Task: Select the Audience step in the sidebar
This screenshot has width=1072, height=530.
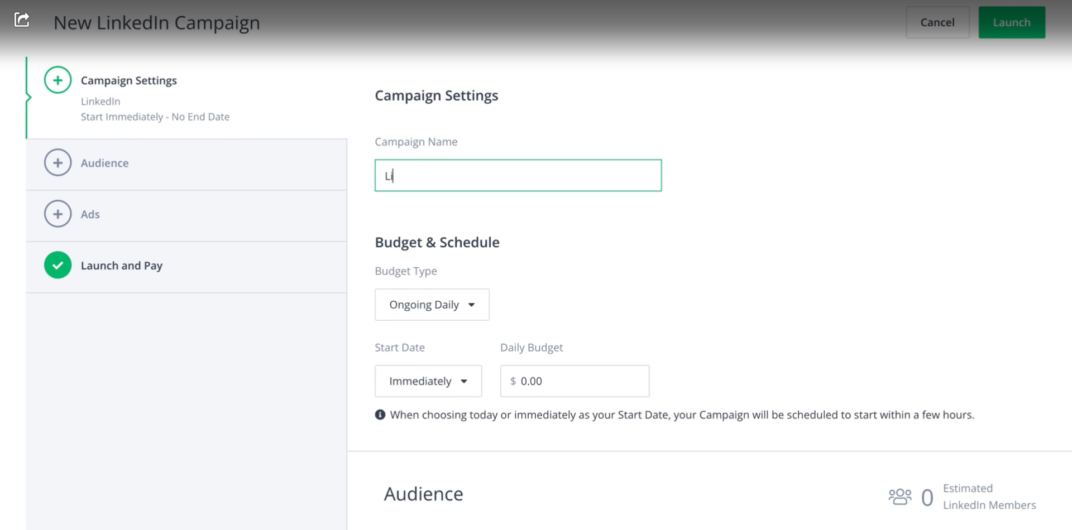Action: [104, 162]
